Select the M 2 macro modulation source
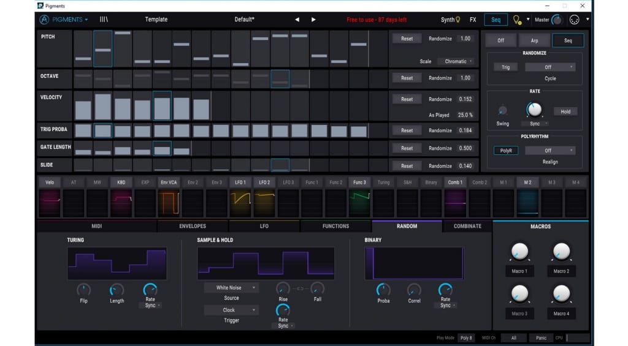Viewport: 628px width, 346px height. pyautogui.click(x=527, y=182)
